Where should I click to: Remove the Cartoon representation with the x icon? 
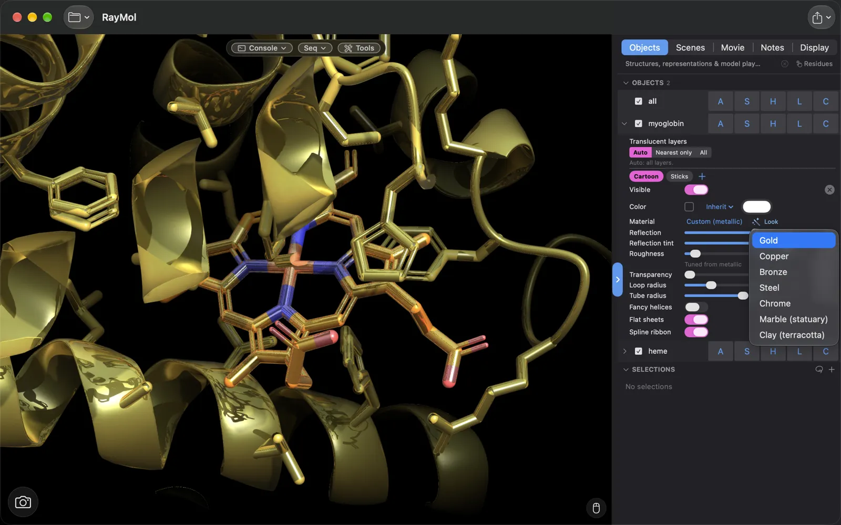pos(829,190)
